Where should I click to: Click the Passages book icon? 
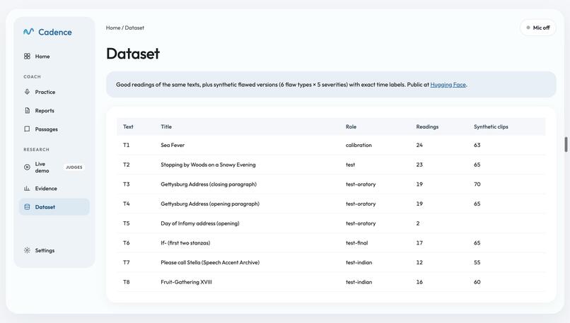27,129
